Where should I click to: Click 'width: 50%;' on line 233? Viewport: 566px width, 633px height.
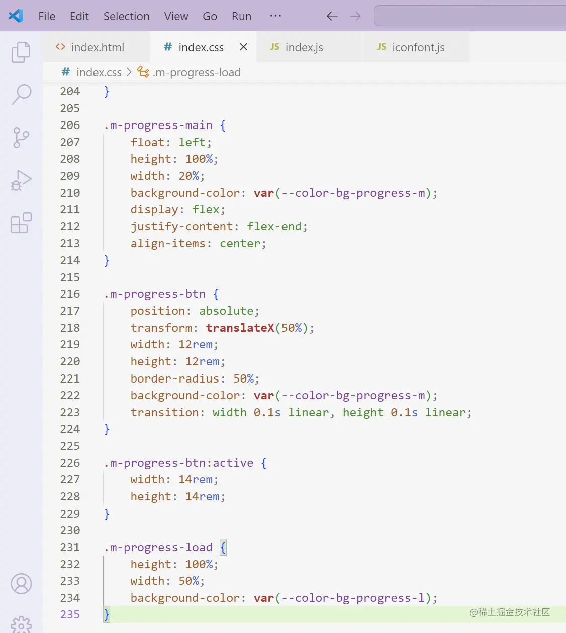point(167,581)
